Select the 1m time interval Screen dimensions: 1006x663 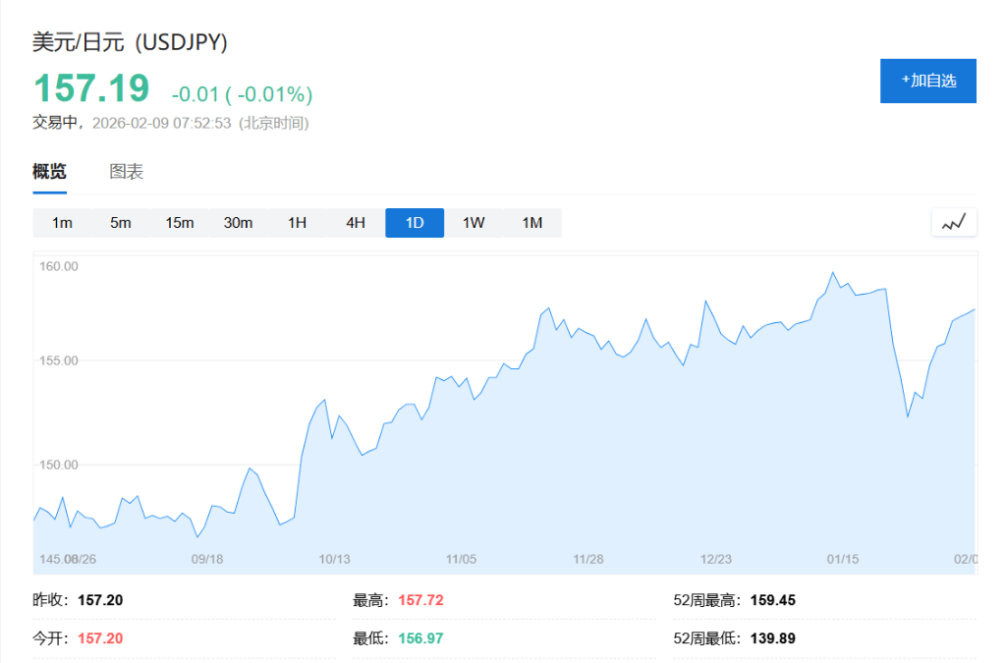click(x=62, y=223)
